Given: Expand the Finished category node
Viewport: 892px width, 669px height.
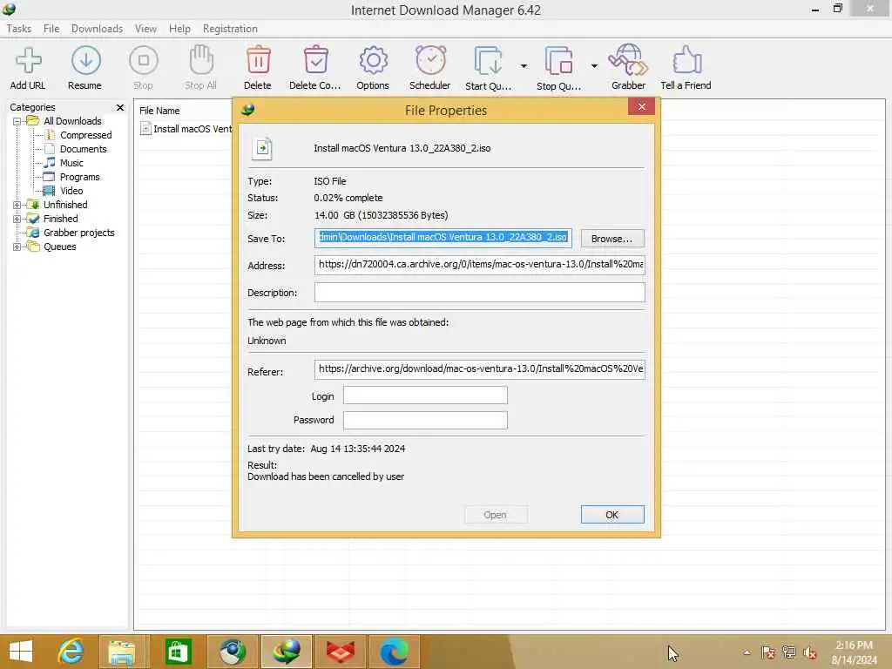Looking at the screenshot, I should click(x=17, y=219).
